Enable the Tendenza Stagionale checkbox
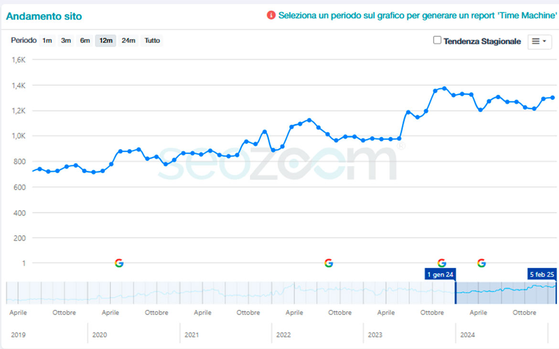559x349 pixels. (x=437, y=41)
